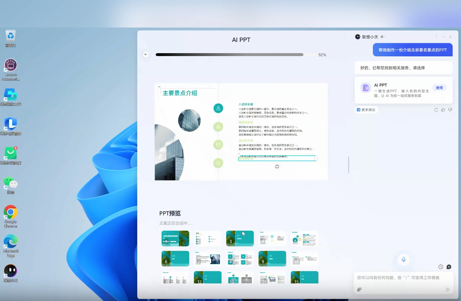
Task: Click the chat input field placeholder text
Action: pyautogui.click(x=398, y=278)
